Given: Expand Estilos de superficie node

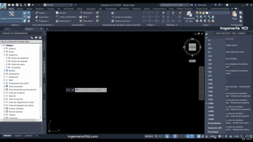Looking at the screenshot, I should tap(7, 58).
